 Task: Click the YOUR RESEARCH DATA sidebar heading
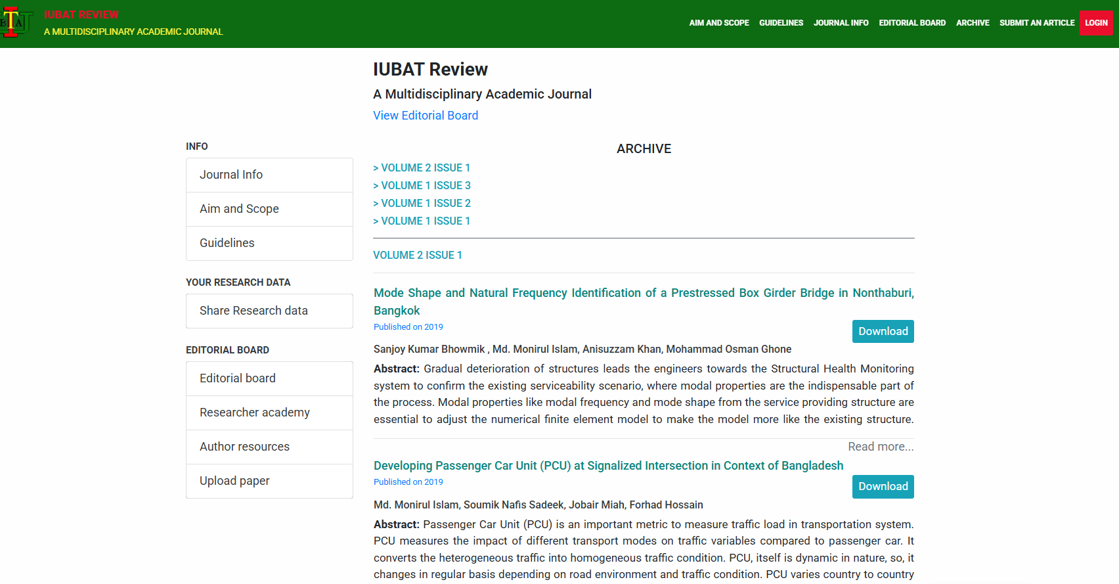[238, 282]
